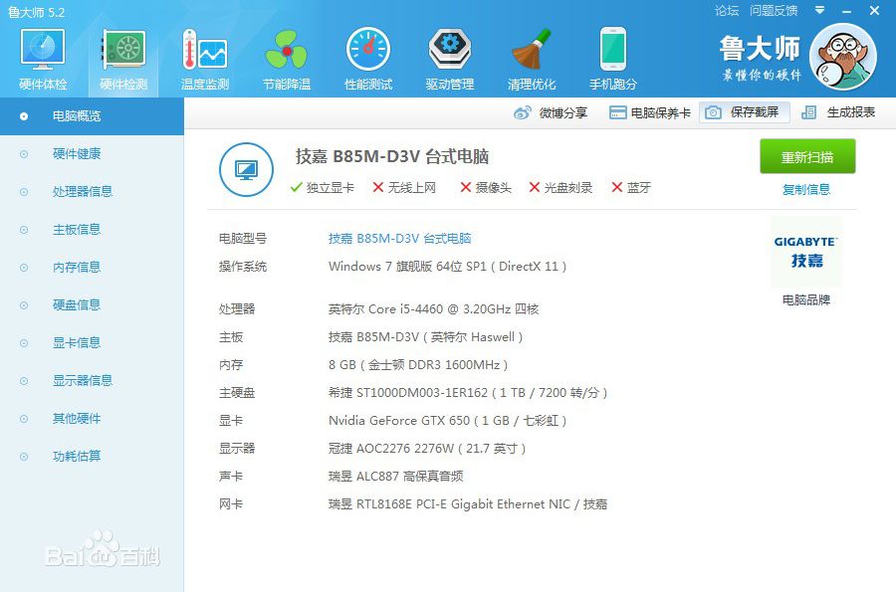Click the 独立显卡 checkmark indicator
The height and width of the screenshot is (592, 896).
tap(323, 188)
